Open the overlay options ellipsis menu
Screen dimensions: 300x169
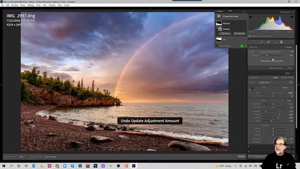pyautogui.click(x=246, y=46)
